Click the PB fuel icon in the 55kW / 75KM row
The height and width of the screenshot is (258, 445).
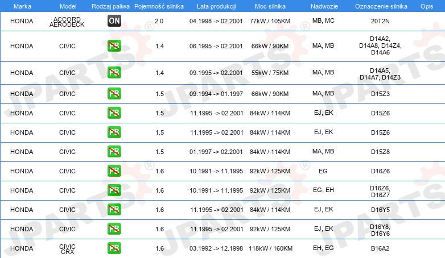[x=114, y=72]
